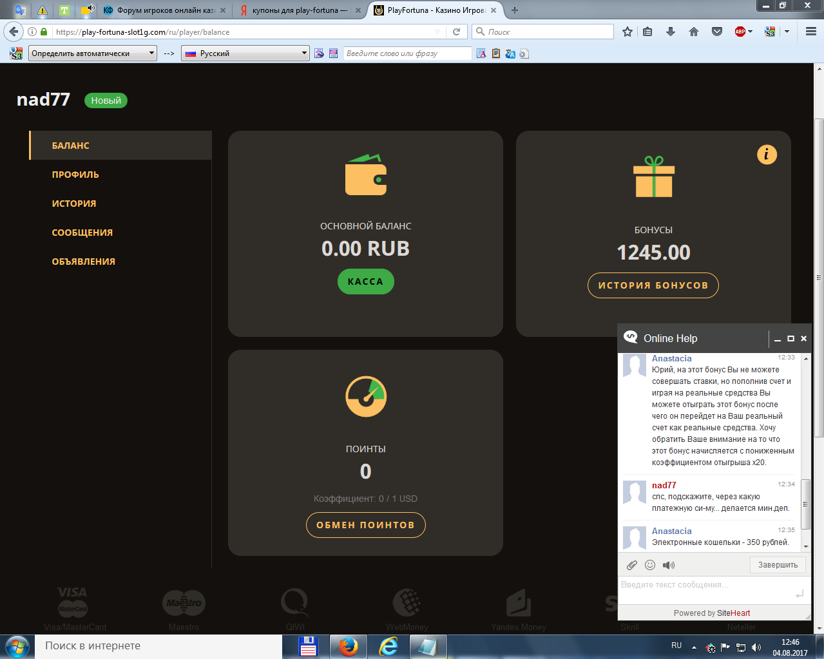Open Объявления in the sidebar
The height and width of the screenshot is (659, 824).
(84, 262)
